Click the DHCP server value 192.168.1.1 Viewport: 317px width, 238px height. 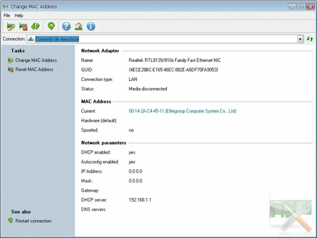point(140,200)
